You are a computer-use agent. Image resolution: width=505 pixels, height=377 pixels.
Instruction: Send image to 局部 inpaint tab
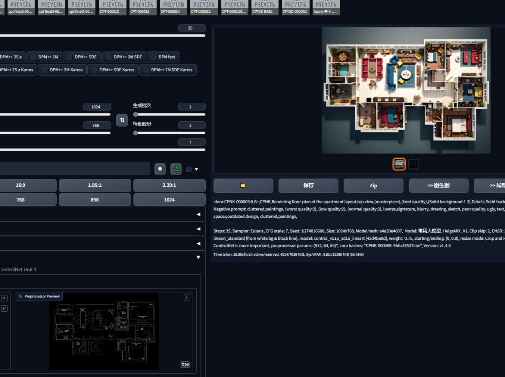[489, 185]
